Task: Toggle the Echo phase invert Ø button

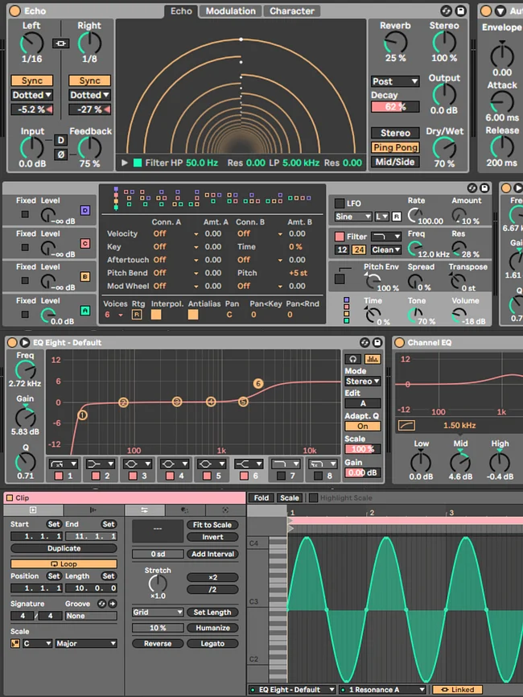Action: pos(61,155)
